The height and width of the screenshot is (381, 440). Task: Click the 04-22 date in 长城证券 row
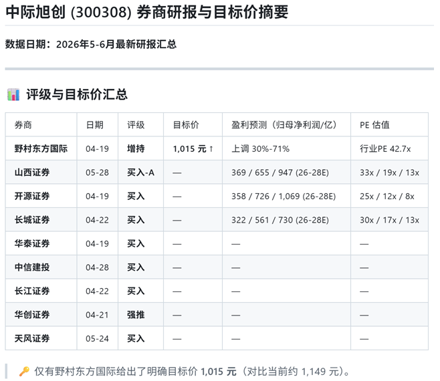click(x=97, y=220)
